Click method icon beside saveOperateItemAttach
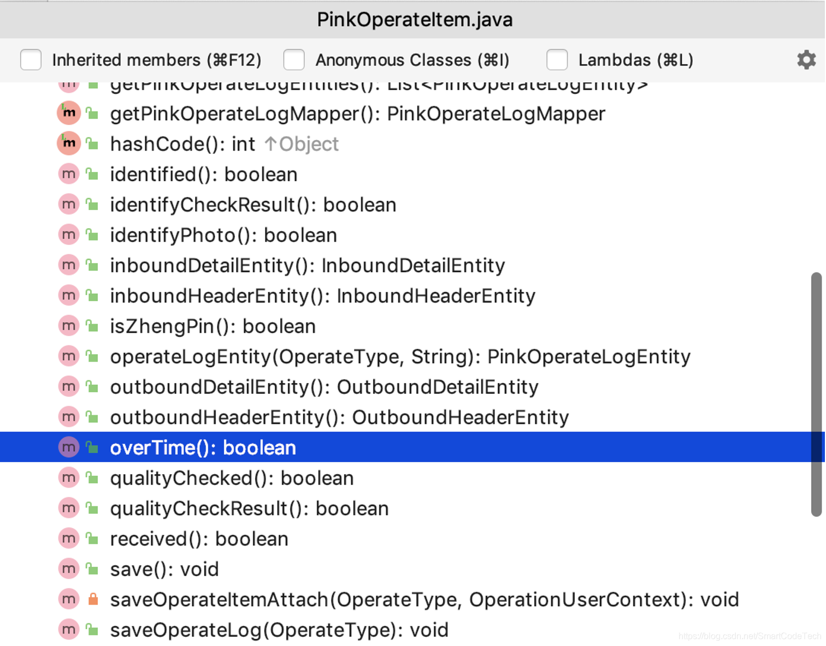 69,599
